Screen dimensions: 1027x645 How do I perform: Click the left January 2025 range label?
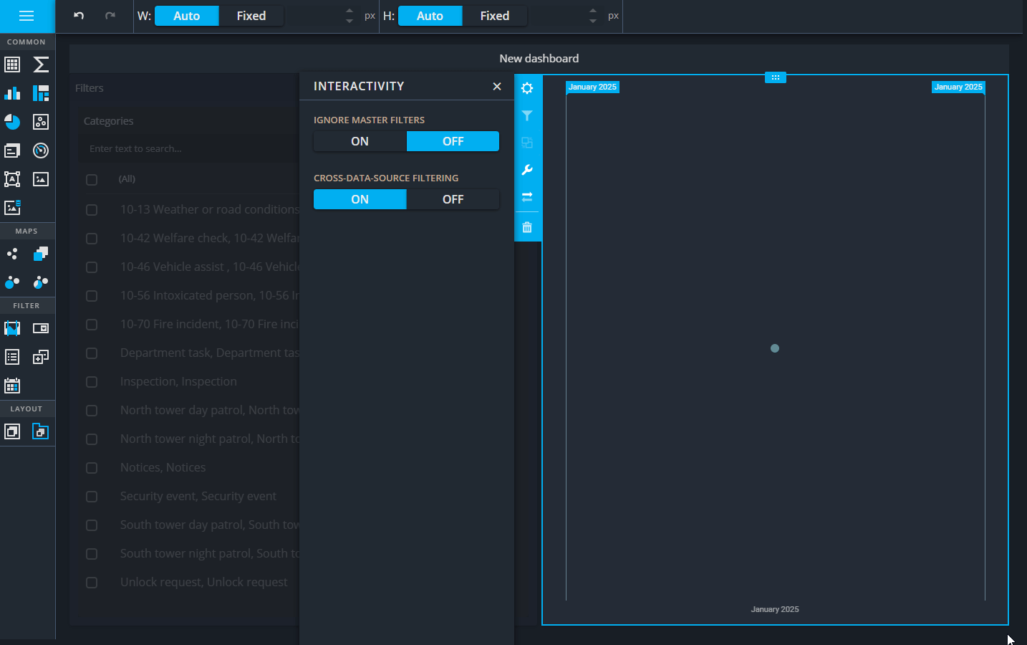[x=592, y=87]
